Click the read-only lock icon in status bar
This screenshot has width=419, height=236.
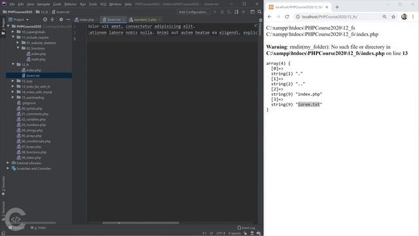pyautogui.click(x=246, y=233)
